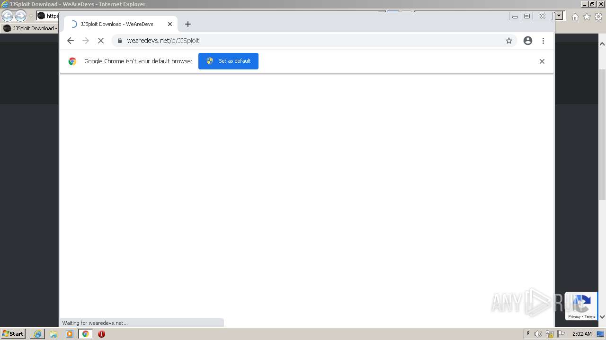Open the Chrome profile avatar menu
The width and height of the screenshot is (606, 340).
coord(528,41)
